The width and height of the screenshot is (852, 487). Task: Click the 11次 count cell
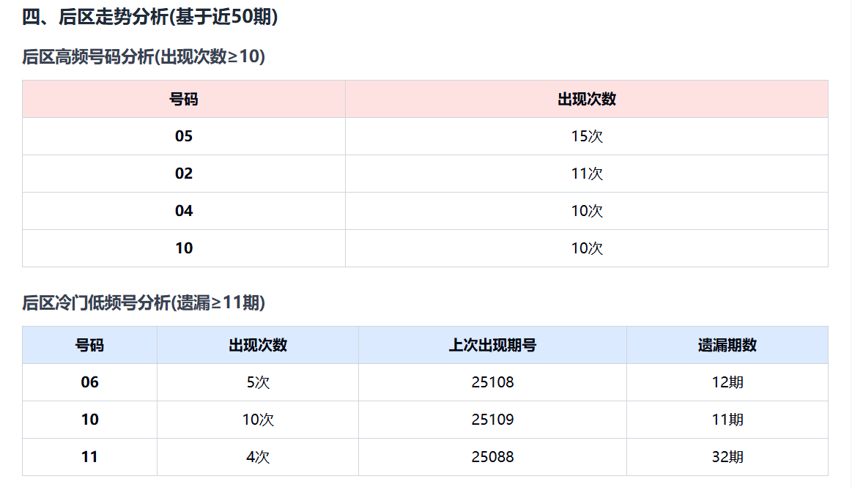click(587, 174)
